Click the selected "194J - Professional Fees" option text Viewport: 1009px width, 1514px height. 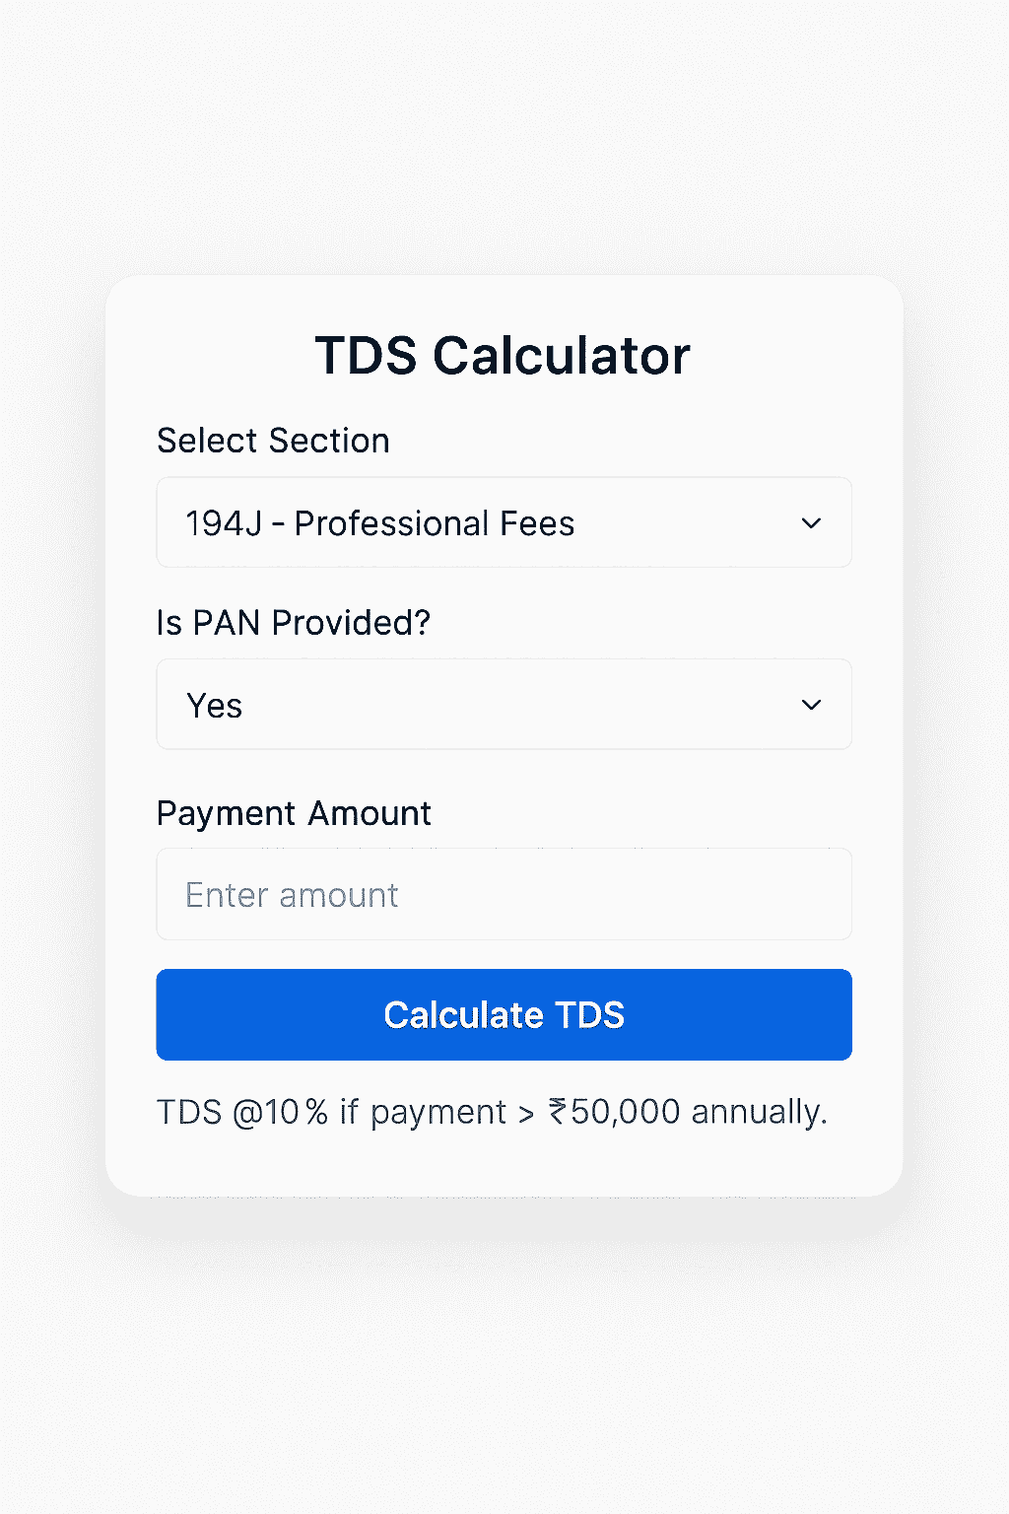[379, 523]
